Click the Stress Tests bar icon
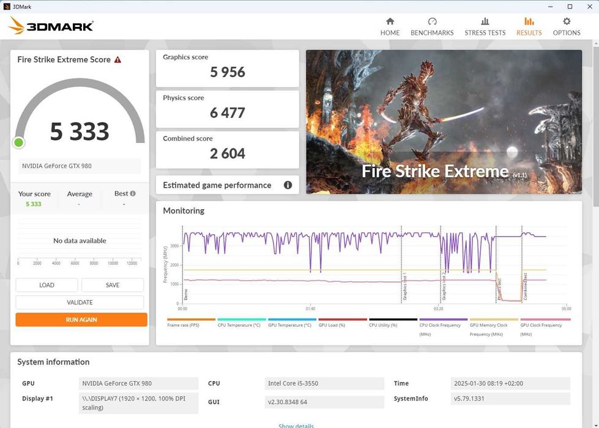The image size is (599, 428). pos(485,21)
